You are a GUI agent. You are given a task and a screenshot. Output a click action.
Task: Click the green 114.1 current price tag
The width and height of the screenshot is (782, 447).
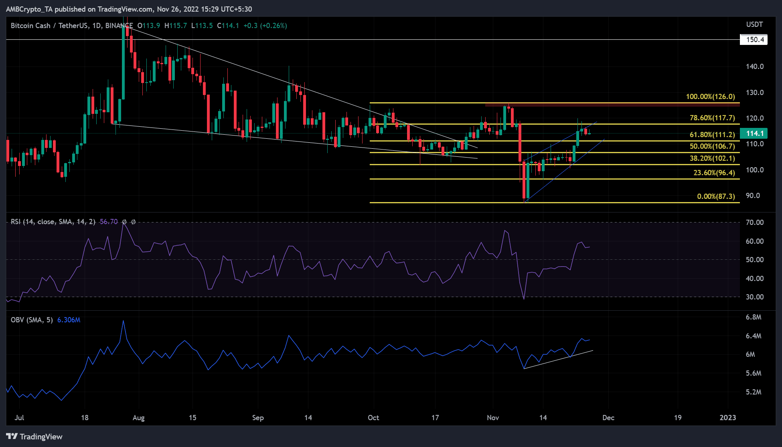(x=753, y=133)
